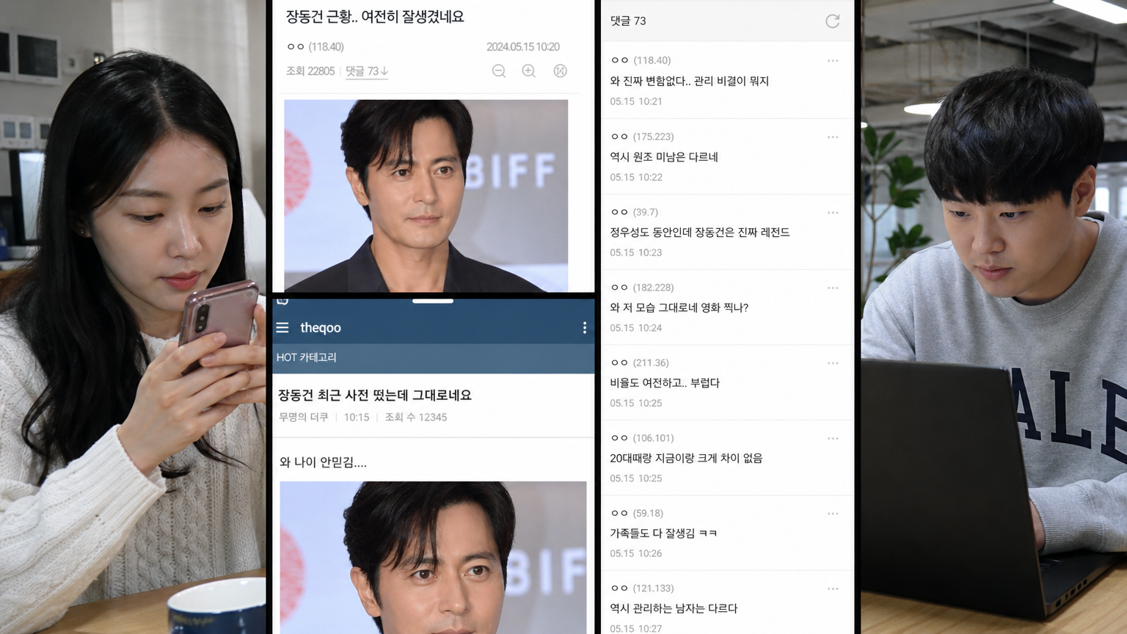Click the view count 조회 22805
This screenshot has height=634, width=1127.
pos(310,71)
